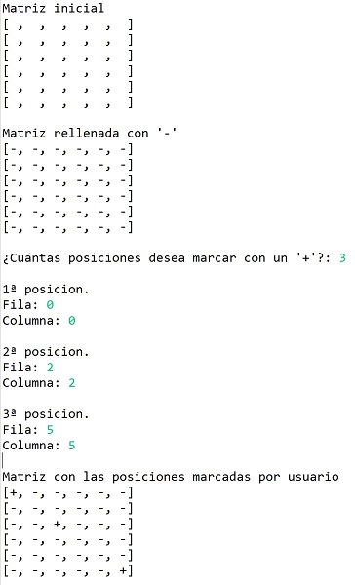Click the '1ª posicion.' line
355x585 pixels.
pos(46,290)
